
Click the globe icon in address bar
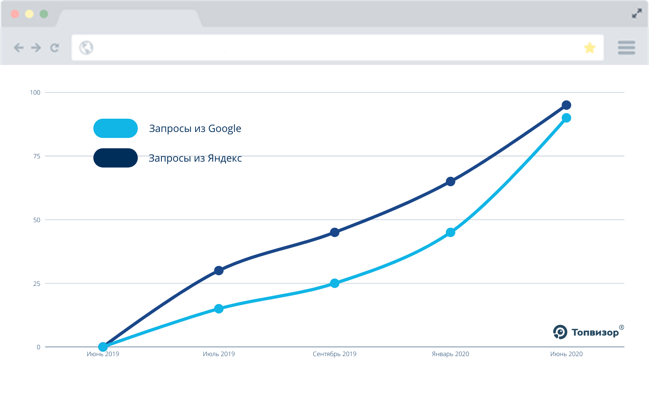tap(86, 48)
